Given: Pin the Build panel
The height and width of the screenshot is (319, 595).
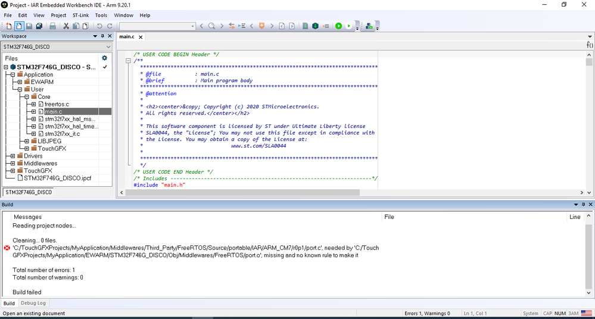Looking at the screenshot, I should point(583,205).
